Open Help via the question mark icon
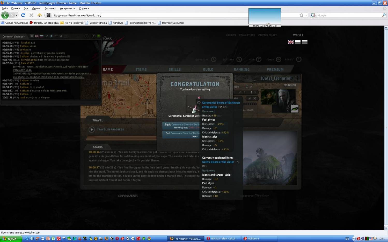Screen dimensions: 388x242 point(259,59)
